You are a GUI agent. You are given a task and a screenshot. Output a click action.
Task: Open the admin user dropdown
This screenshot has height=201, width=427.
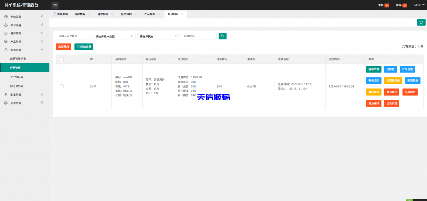point(418,5)
